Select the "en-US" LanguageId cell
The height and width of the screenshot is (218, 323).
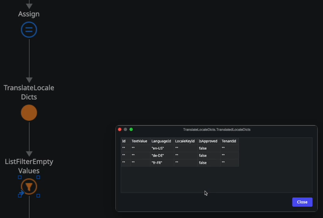[x=158, y=148]
